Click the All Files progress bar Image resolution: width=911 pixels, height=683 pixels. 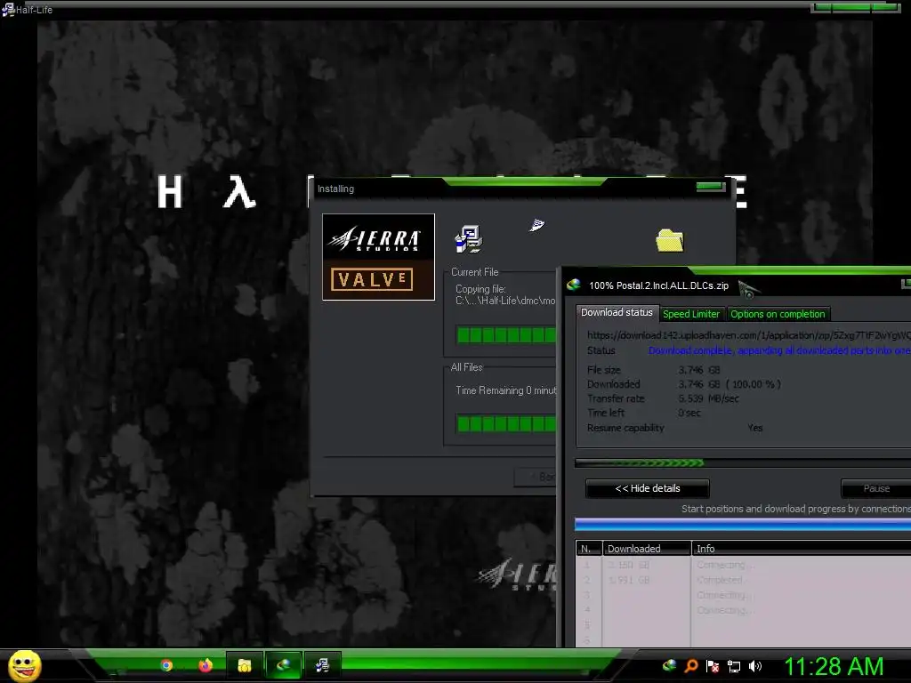506,424
